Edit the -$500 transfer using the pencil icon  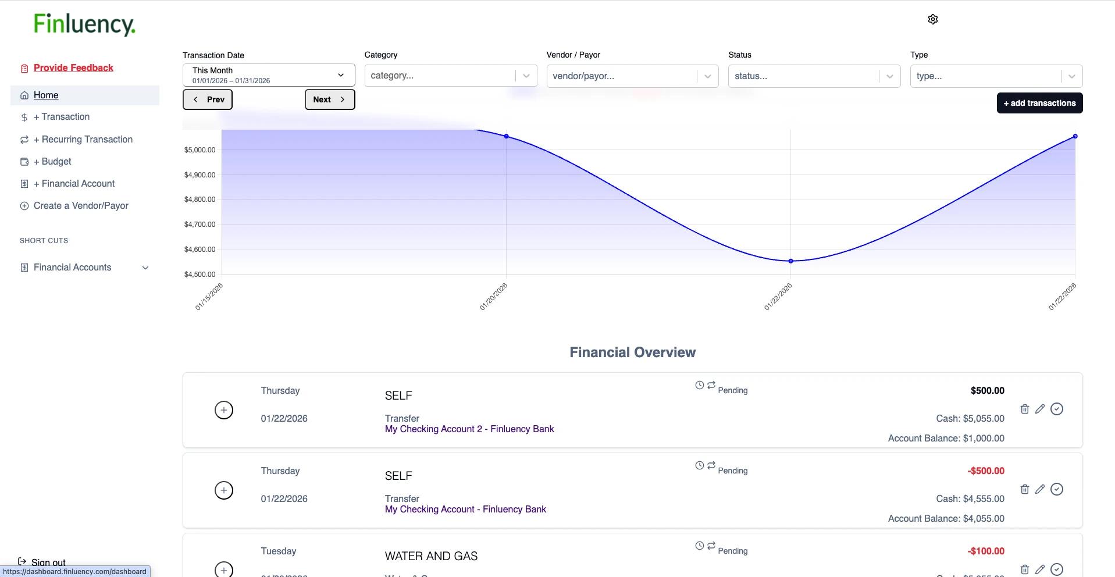tap(1041, 489)
